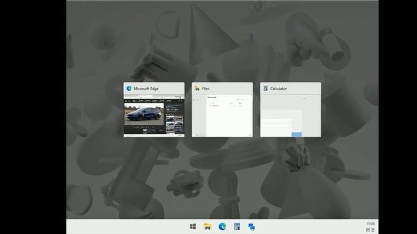Click the folder icon in Files card header
417x234 pixels.
point(197,88)
